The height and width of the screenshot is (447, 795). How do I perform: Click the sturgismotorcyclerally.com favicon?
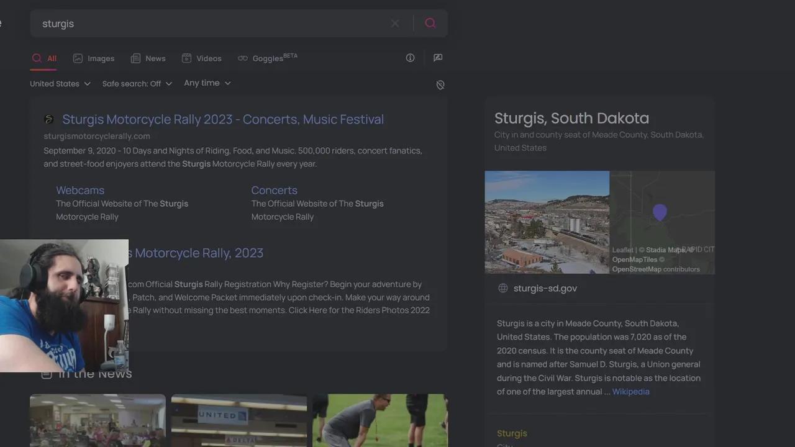pyautogui.click(x=49, y=119)
